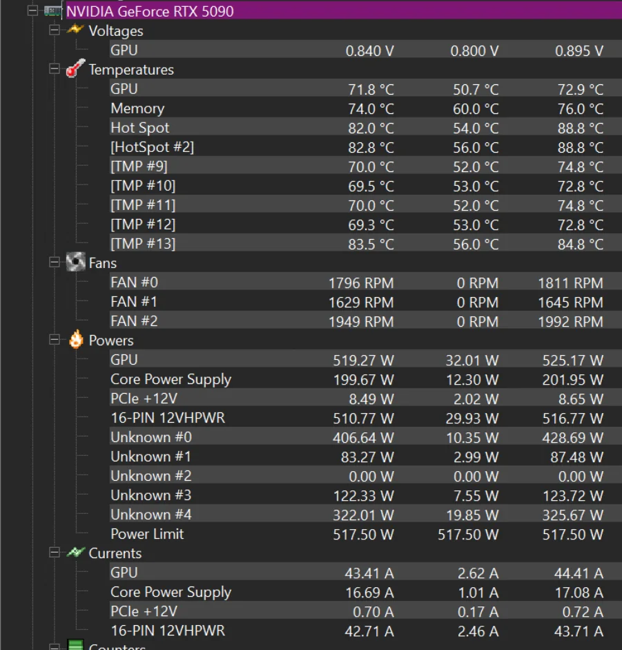622x650 pixels.
Task: Select the Hot Spot temperature row
Action: [x=365, y=127]
